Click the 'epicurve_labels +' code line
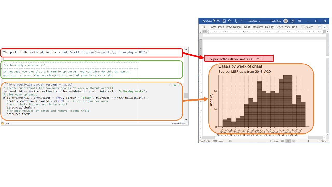Screen dimensions: 332x187 click(21, 108)
